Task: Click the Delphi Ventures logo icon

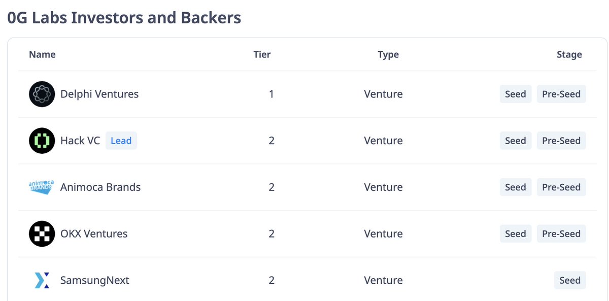Action: click(x=42, y=94)
